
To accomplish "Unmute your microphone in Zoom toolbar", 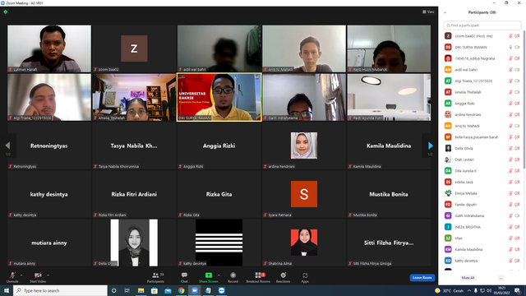I will [x=12, y=277].
